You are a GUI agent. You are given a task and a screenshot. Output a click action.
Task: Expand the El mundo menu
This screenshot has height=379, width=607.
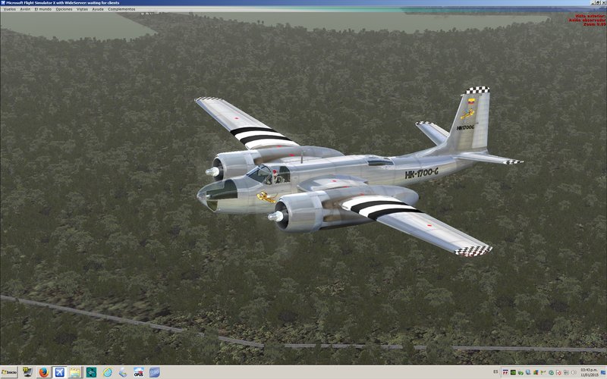43,9
